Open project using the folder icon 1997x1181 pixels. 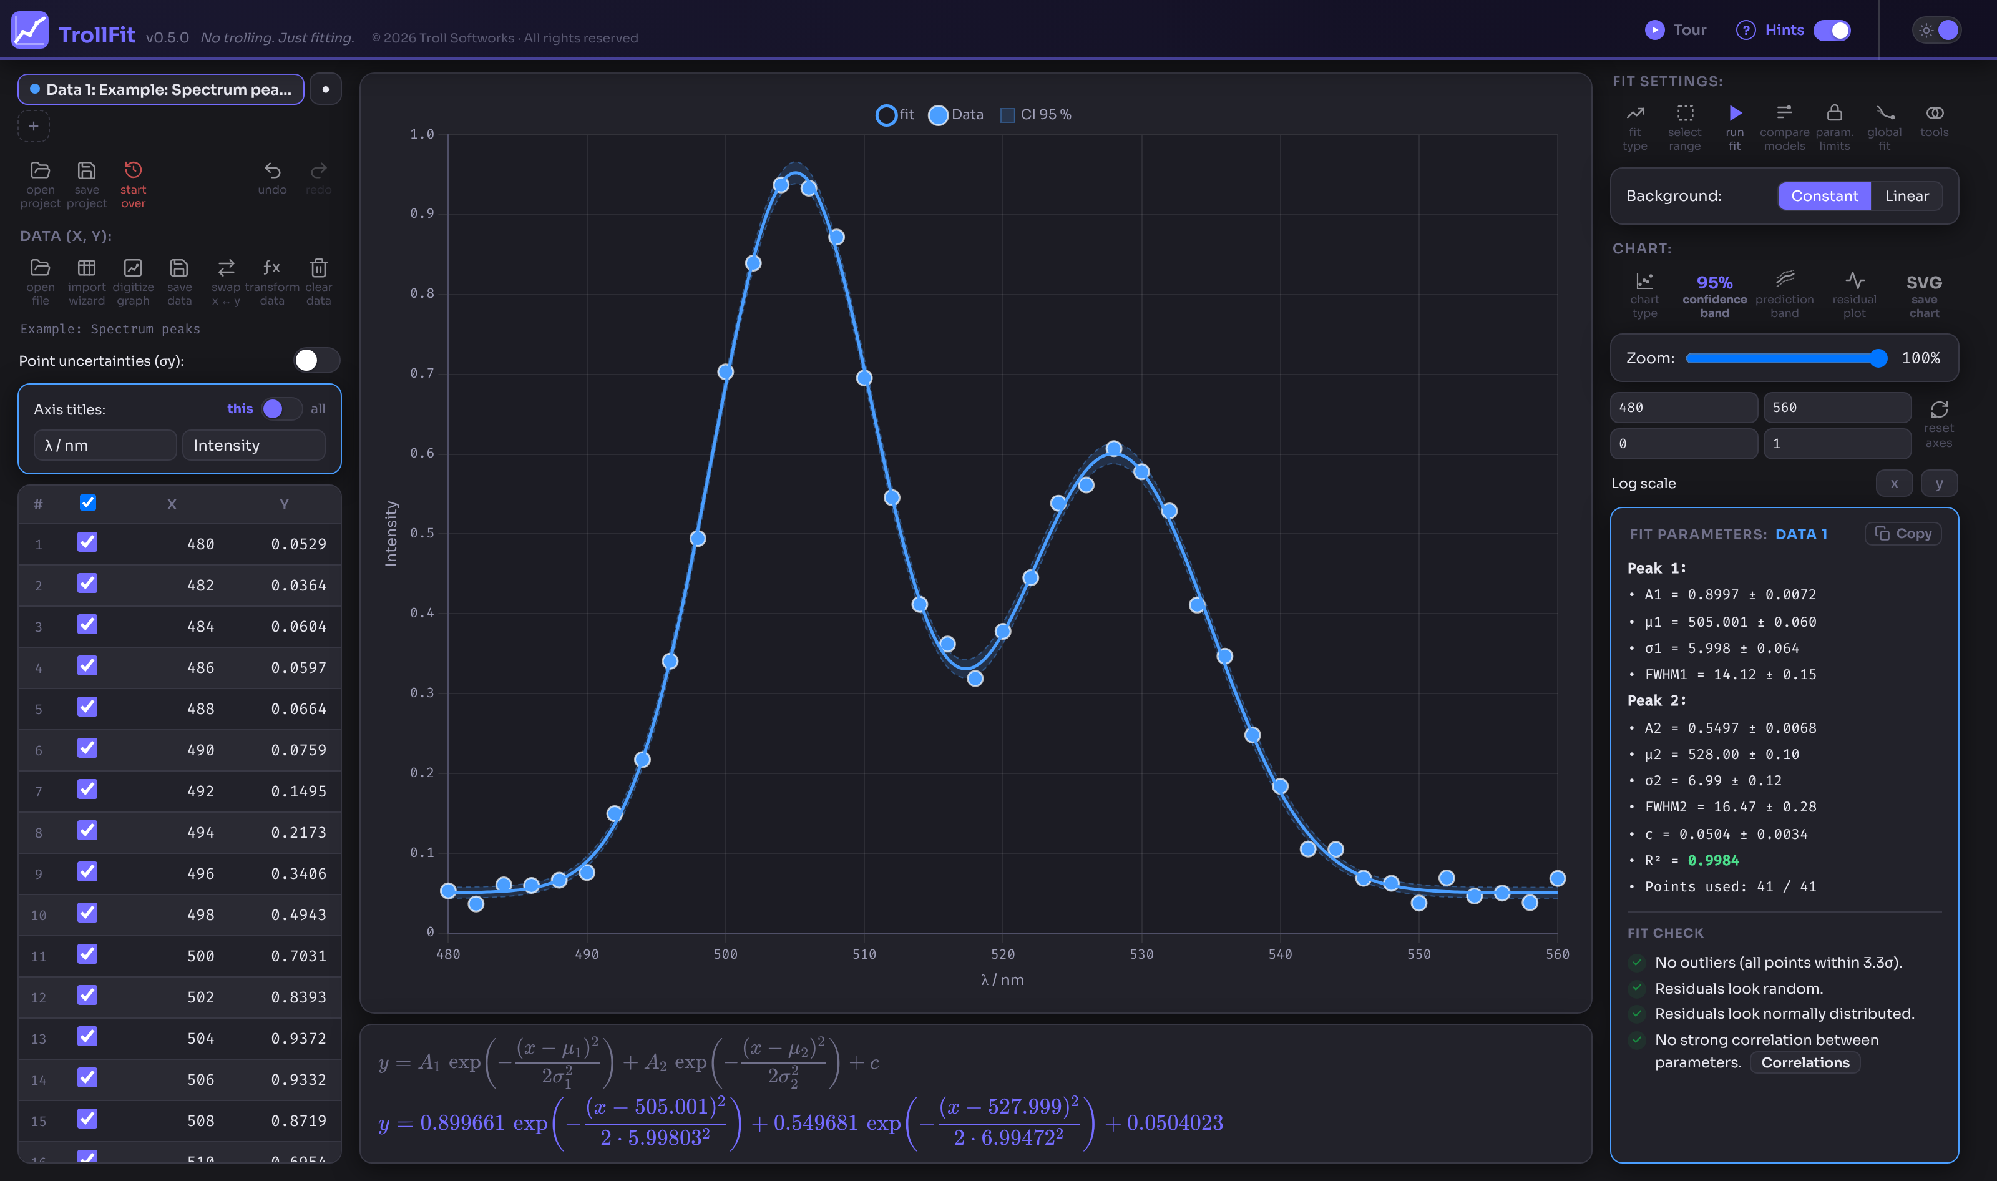tap(40, 170)
